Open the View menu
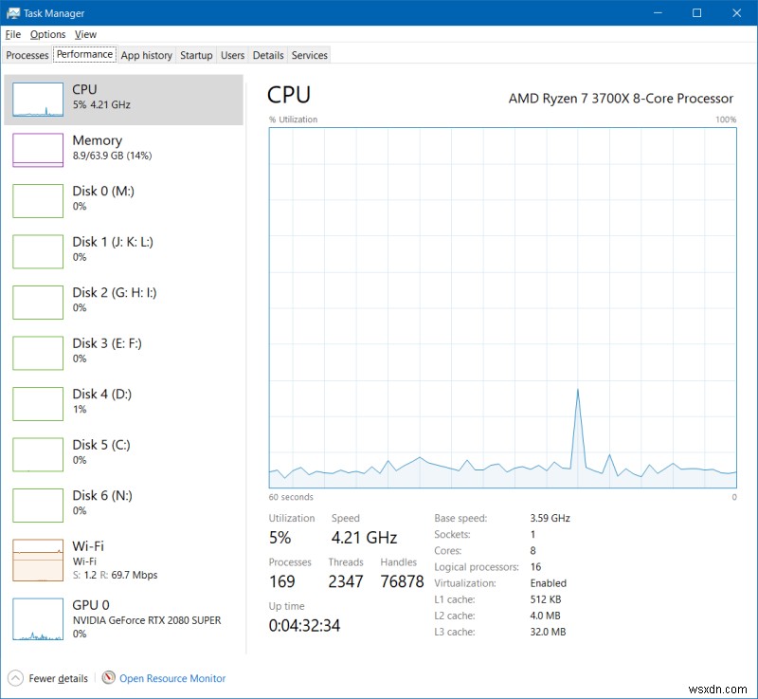Image resolution: width=758 pixels, height=699 pixels. click(85, 34)
